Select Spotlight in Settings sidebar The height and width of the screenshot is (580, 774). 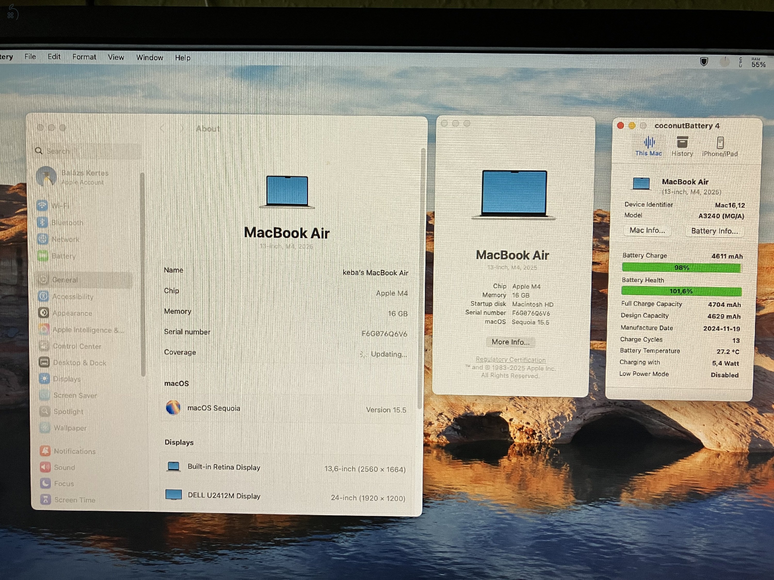click(x=84, y=411)
